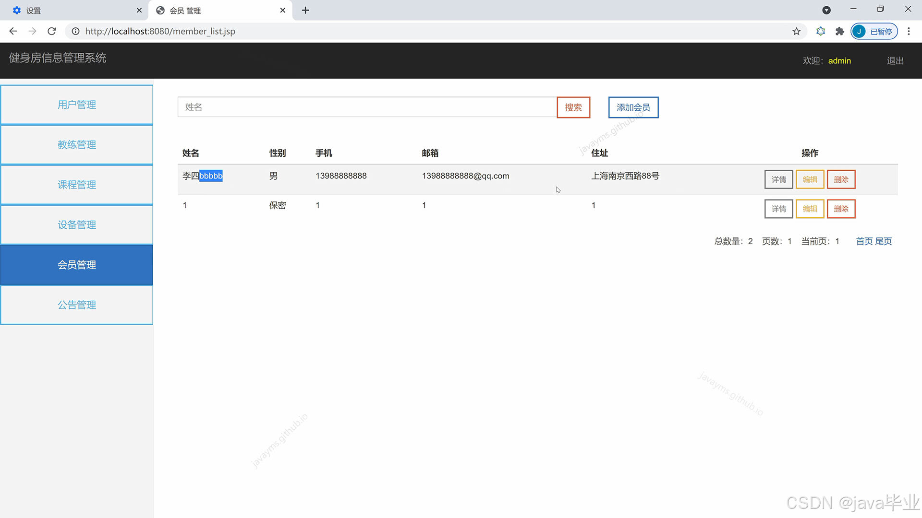
Task: View 详情 for member 李四bbbbb
Action: coord(779,179)
